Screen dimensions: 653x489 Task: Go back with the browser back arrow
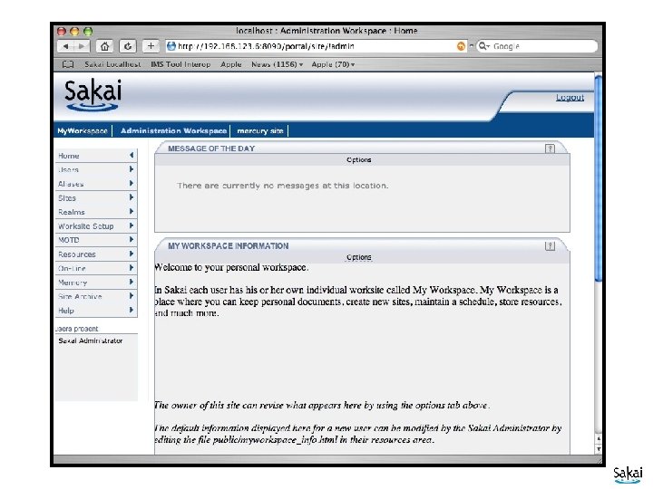coord(65,46)
